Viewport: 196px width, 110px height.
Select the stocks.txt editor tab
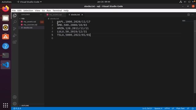[x=75, y=15]
